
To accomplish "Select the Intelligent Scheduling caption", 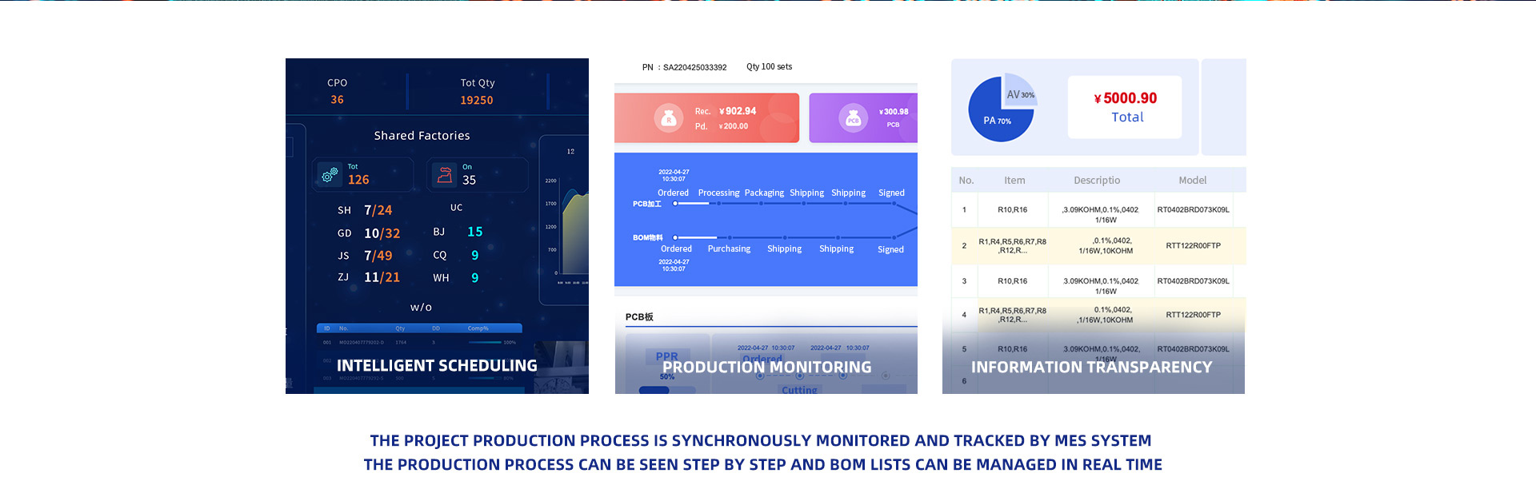I will pyautogui.click(x=437, y=366).
